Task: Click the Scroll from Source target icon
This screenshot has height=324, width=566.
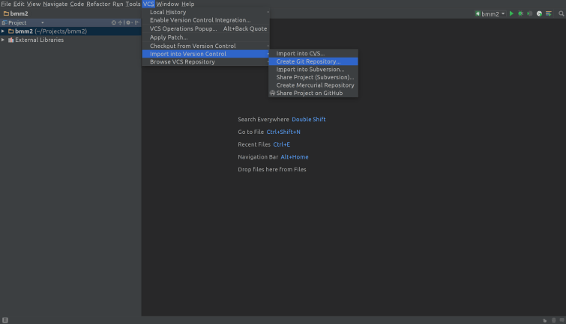Action: (114, 22)
